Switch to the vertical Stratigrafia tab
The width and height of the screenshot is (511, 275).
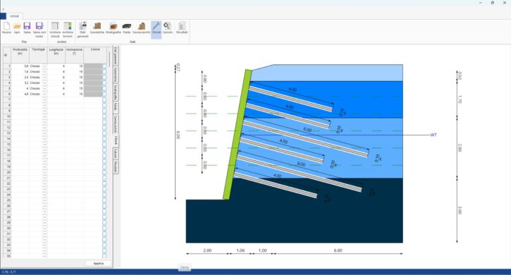(116, 92)
